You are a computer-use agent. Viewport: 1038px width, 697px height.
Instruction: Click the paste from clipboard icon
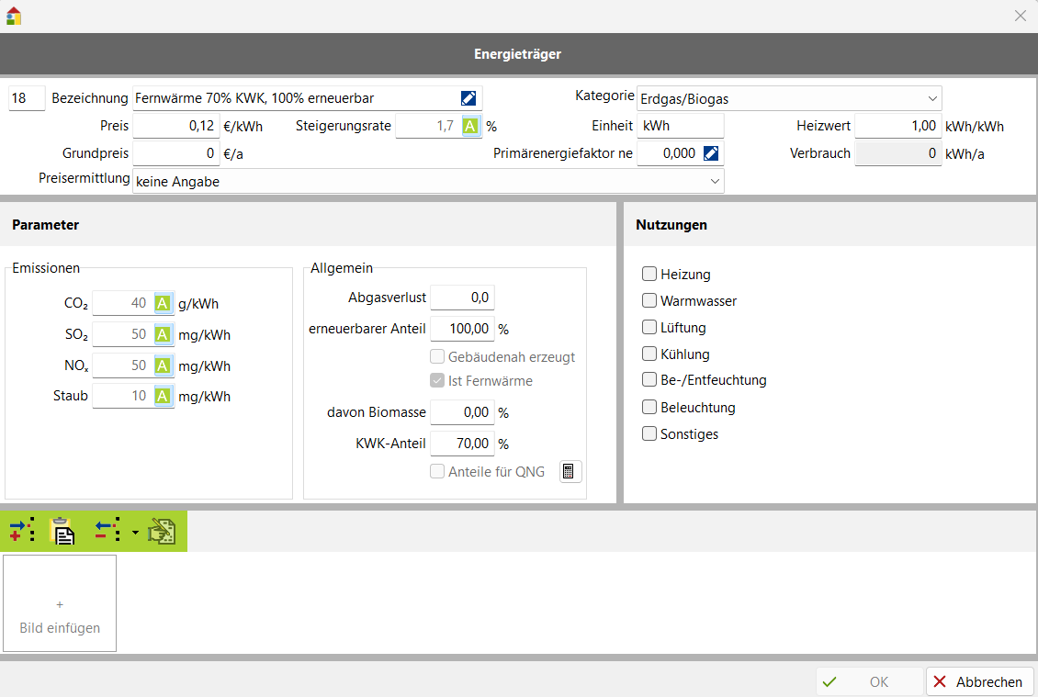[x=62, y=531]
